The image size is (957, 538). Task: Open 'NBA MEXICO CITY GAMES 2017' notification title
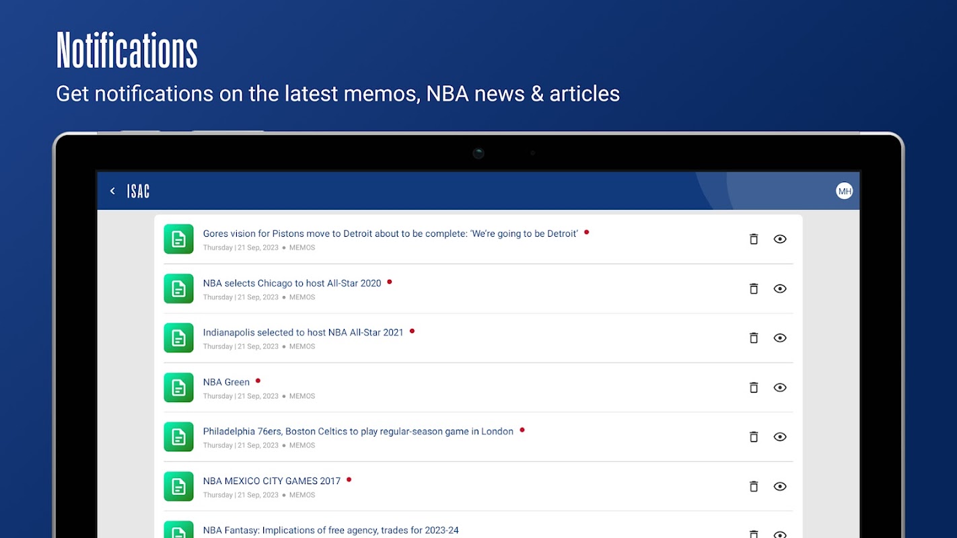coord(272,481)
